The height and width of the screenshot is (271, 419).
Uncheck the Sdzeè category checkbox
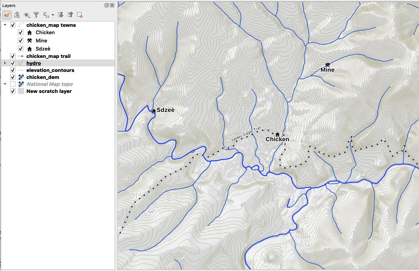[x=21, y=49]
